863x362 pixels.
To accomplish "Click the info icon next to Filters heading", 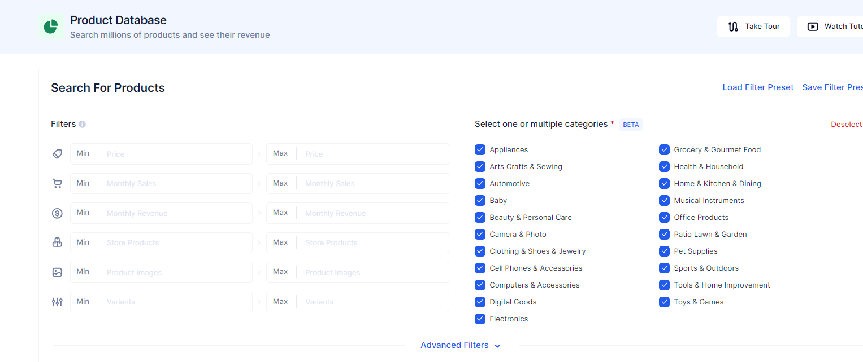I will click(83, 124).
